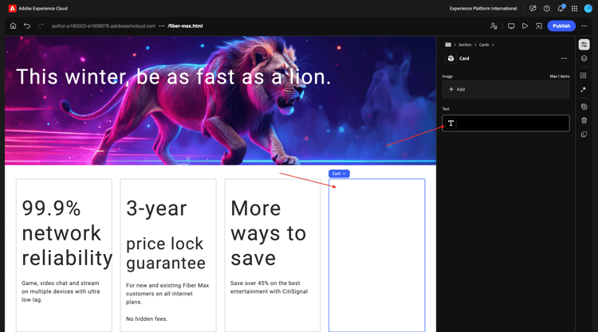
Task: Select the '99.9% network reliability' heading
Action: (67, 233)
